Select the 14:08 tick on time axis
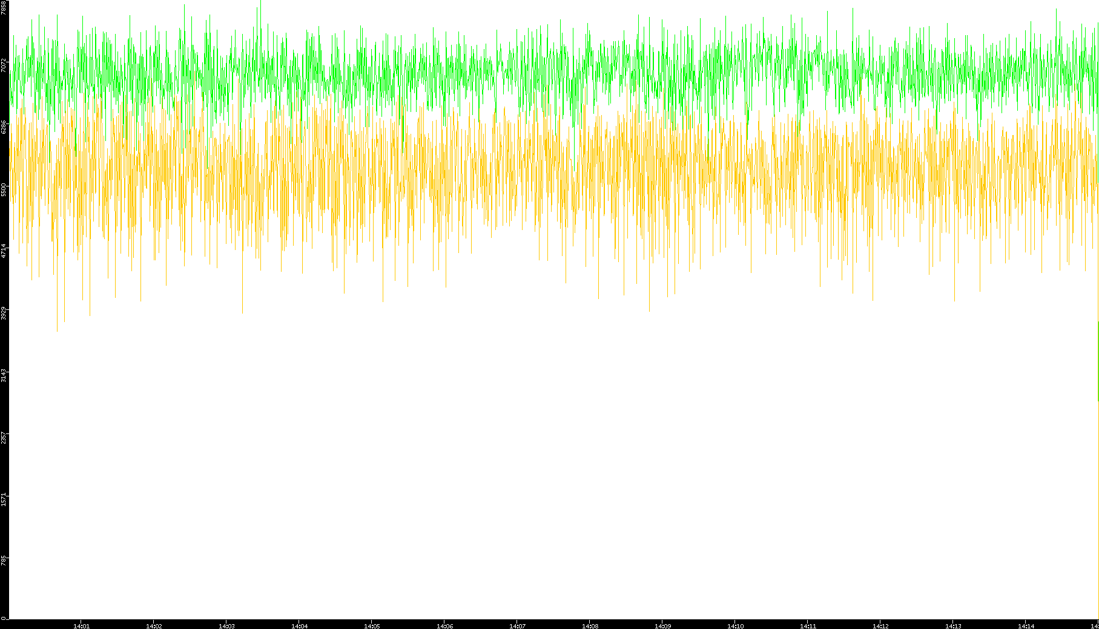 coord(590,626)
